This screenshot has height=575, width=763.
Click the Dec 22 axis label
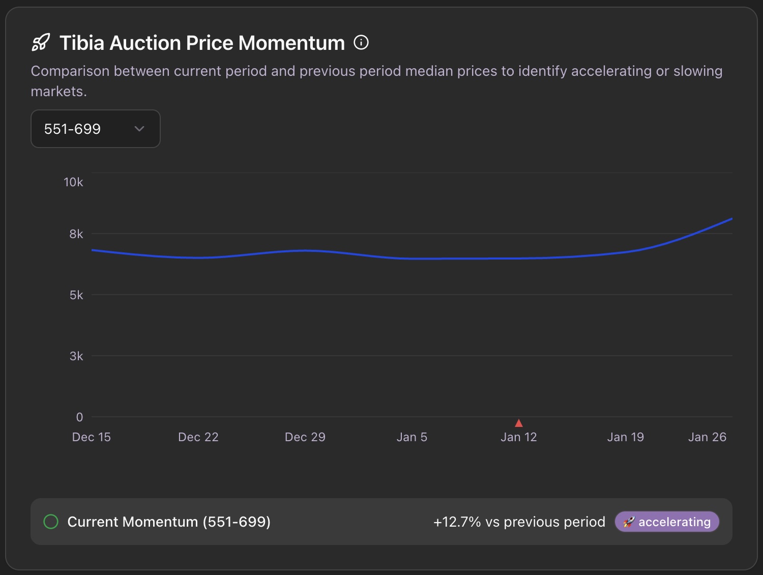tap(198, 437)
